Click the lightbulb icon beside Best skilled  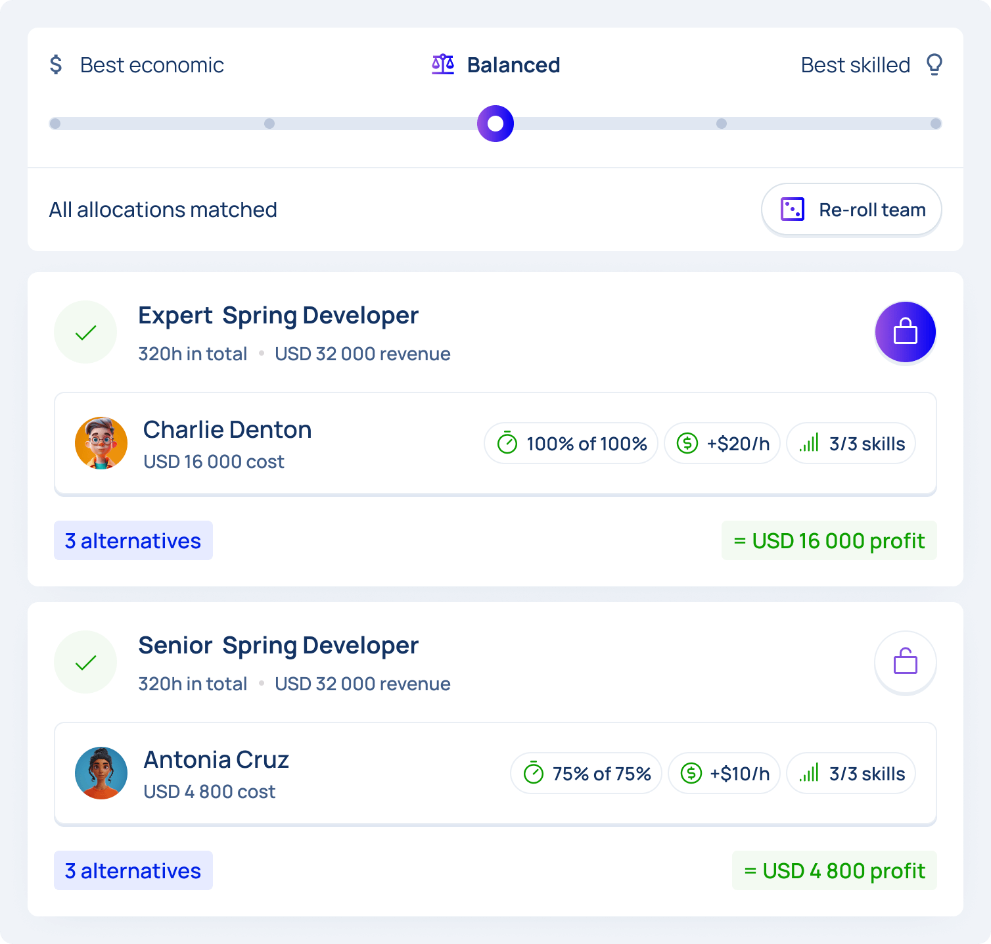pyautogui.click(x=934, y=64)
